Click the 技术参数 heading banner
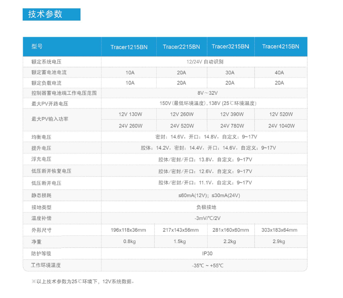This screenshot has height=298, width=343. [x=51, y=14]
